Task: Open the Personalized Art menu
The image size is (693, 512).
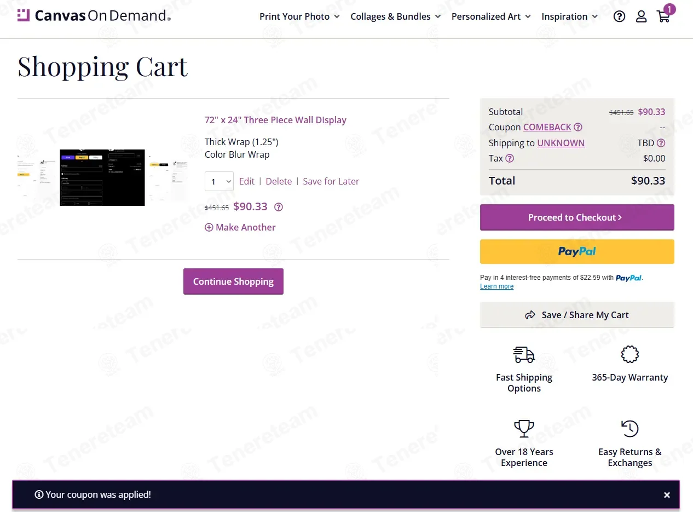Action: click(491, 16)
